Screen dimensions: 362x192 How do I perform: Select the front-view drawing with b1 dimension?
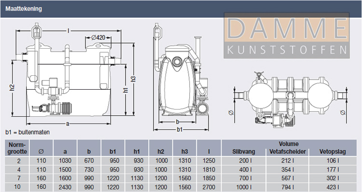pyautogui.click(x=181, y=77)
